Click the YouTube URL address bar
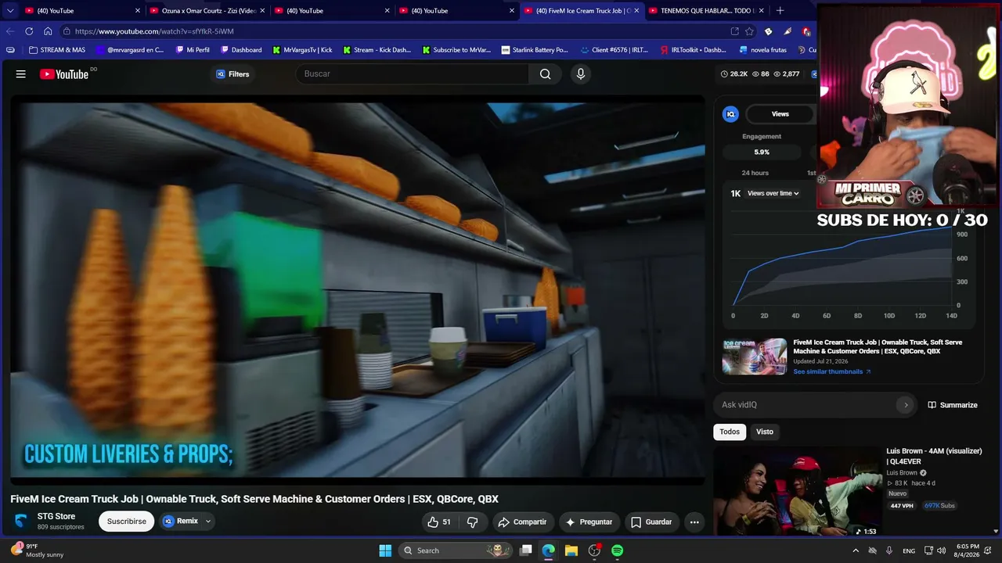Screen dimensions: 1002x563 [x=391, y=31]
